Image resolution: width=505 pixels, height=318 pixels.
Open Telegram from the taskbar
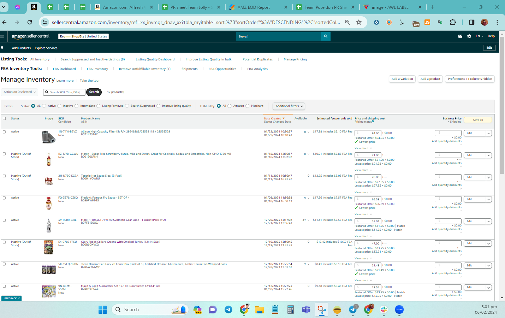[228, 310]
